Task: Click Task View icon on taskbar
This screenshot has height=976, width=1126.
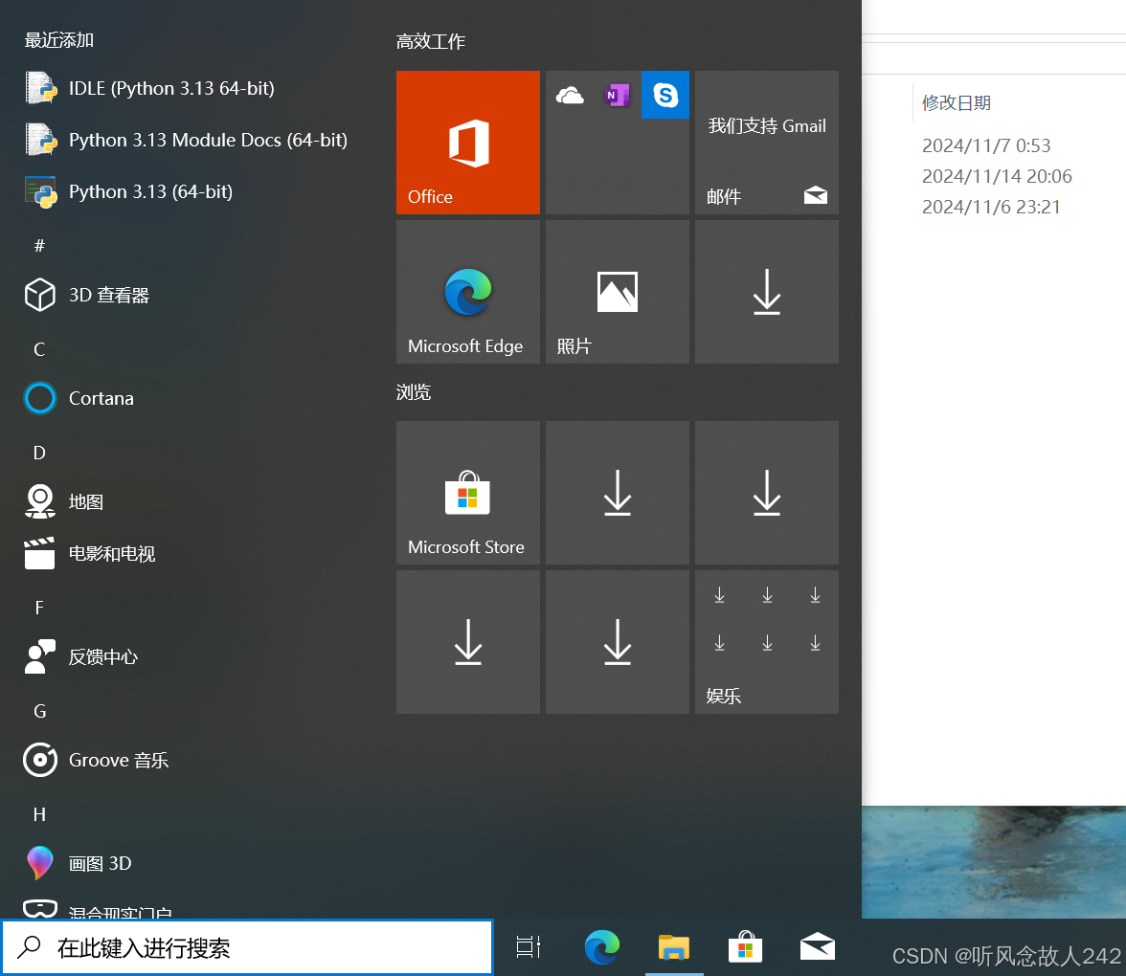Action: [529, 947]
